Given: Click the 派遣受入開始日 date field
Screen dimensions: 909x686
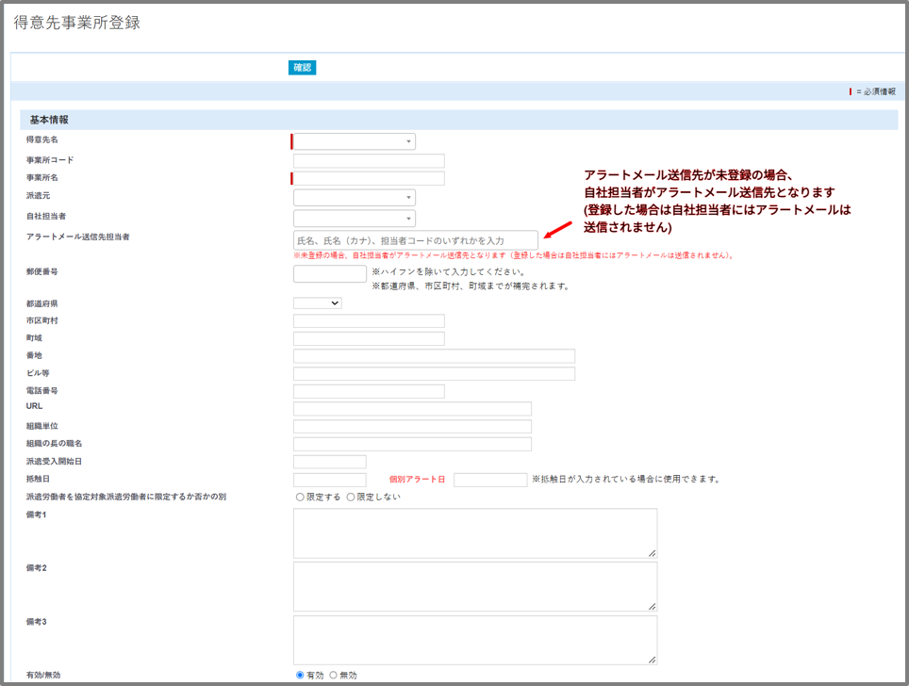Looking at the screenshot, I should (330, 462).
